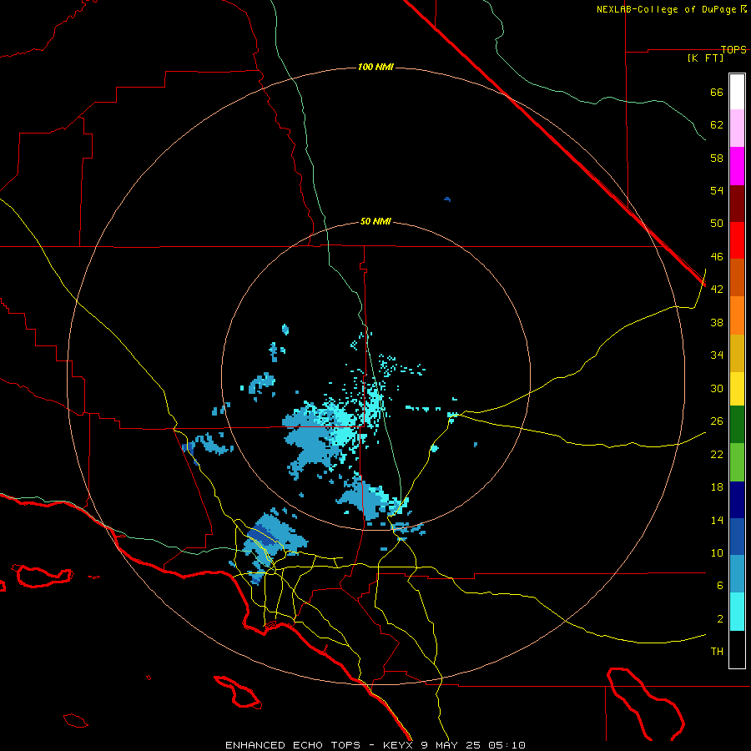
Task: Pick the light blue scale swatch
Action: (737, 574)
